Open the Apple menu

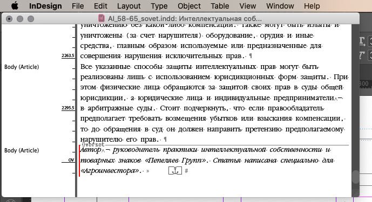tap(15, 6)
